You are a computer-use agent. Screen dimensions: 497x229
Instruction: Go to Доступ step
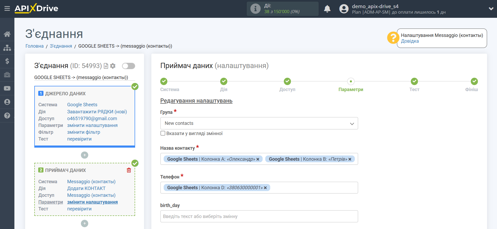click(x=287, y=81)
